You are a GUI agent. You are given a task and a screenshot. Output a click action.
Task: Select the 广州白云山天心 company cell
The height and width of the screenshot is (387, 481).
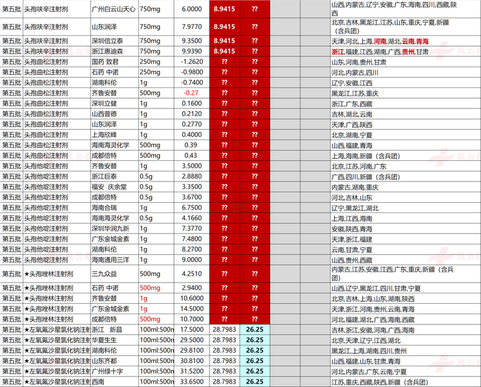[115, 9]
